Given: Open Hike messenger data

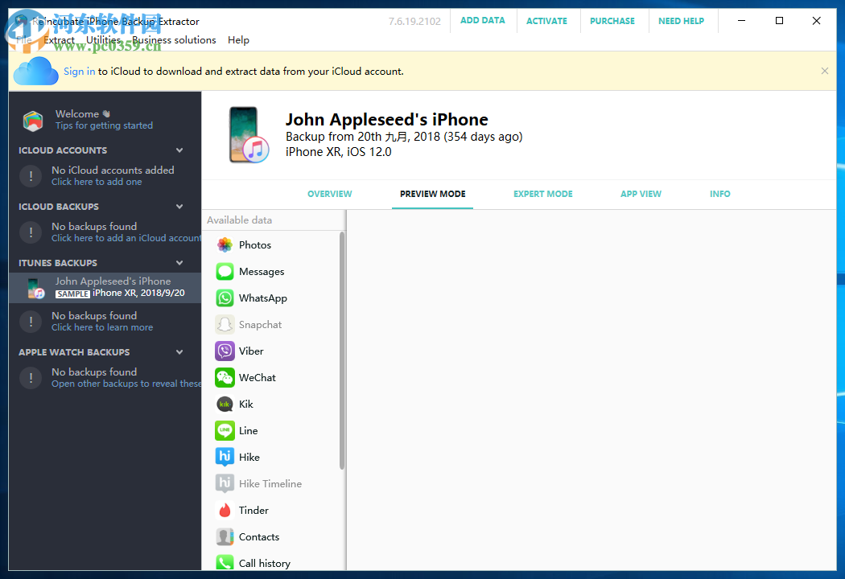Looking at the screenshot, I should coord(249,457).
